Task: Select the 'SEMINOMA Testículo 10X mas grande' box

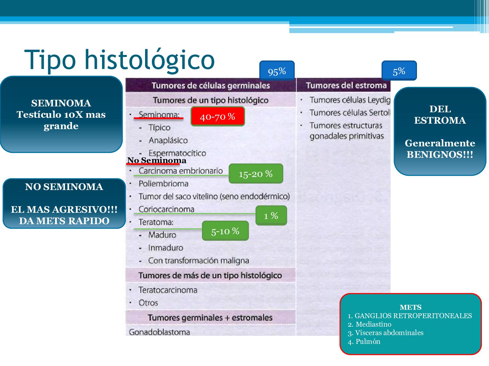Action: (x=61, y=114)
